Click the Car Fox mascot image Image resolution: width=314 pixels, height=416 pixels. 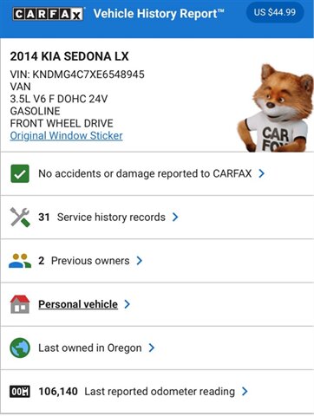tap(276, 108)
